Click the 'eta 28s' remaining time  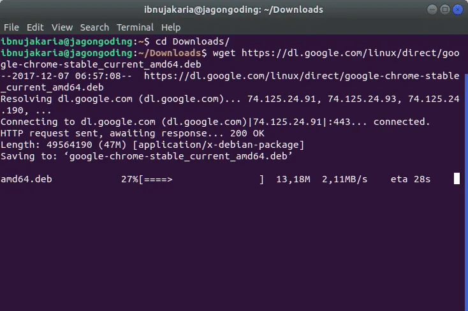tap(411, 179)
